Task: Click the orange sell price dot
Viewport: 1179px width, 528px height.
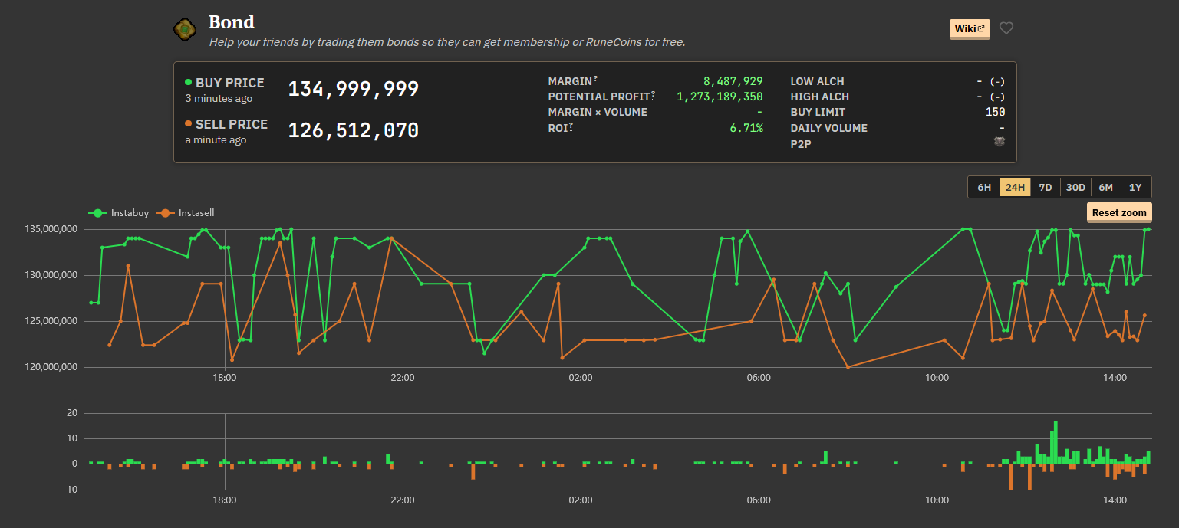Action: (x=189, y=124)
